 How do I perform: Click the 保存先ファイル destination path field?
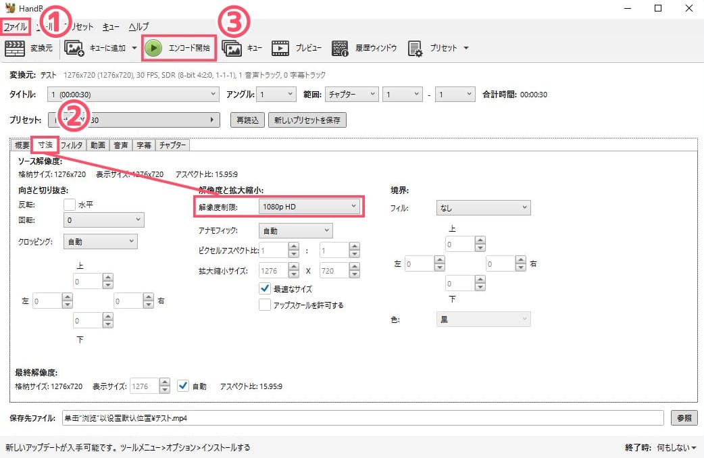click(362, 418)
